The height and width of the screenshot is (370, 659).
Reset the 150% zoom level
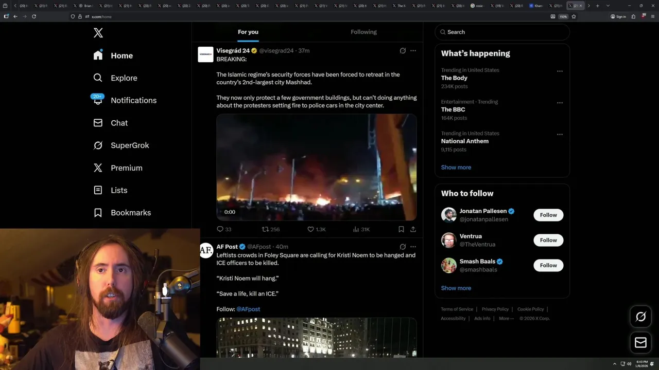(563, 16)
